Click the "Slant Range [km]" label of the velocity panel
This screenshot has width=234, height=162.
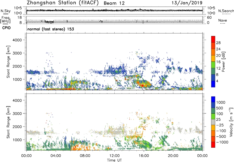point(8,122)
